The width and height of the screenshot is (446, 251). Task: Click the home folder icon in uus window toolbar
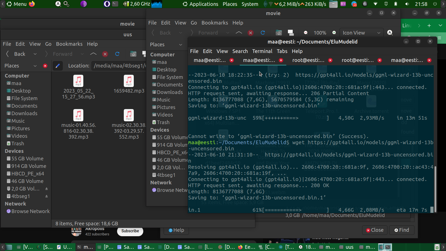point(133,54)
